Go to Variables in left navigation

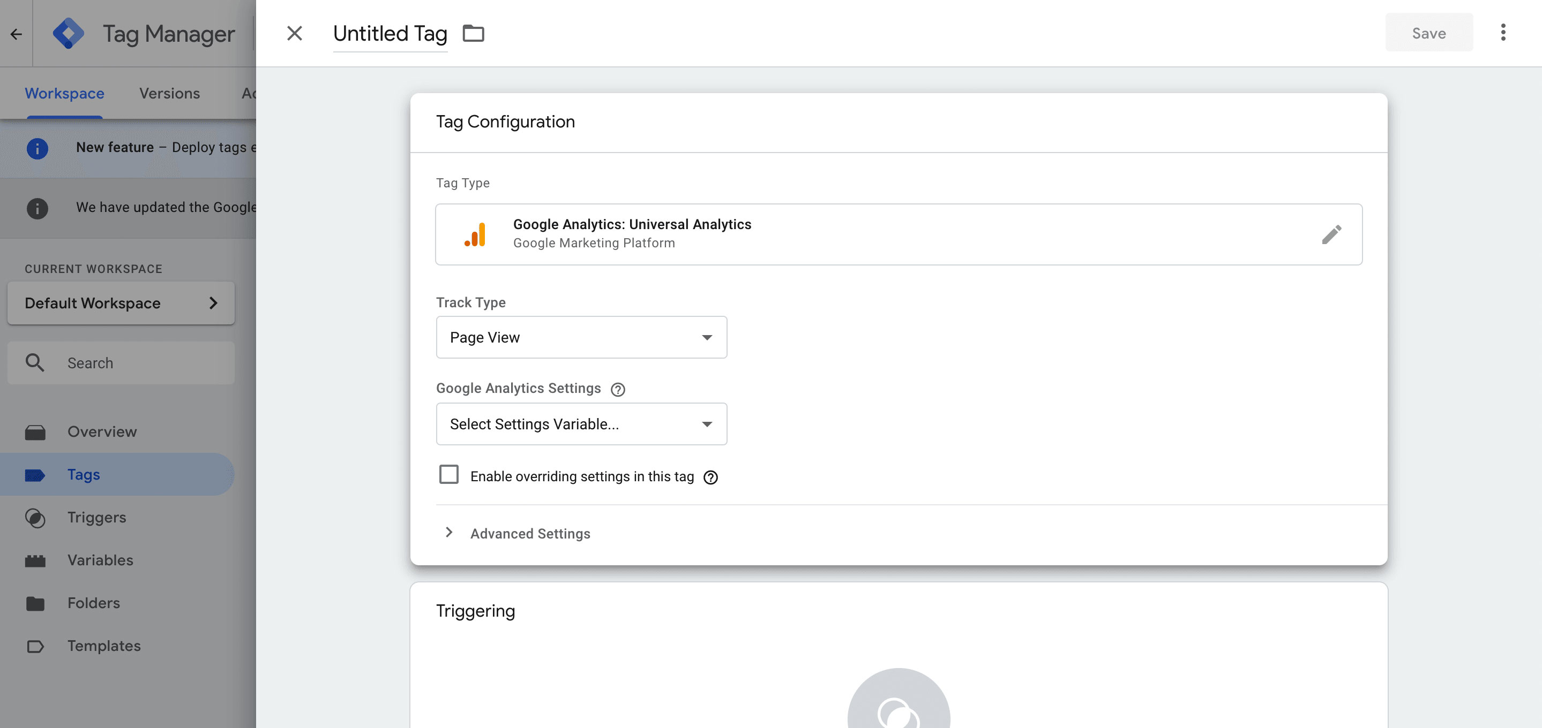click(x=100, y=560)
